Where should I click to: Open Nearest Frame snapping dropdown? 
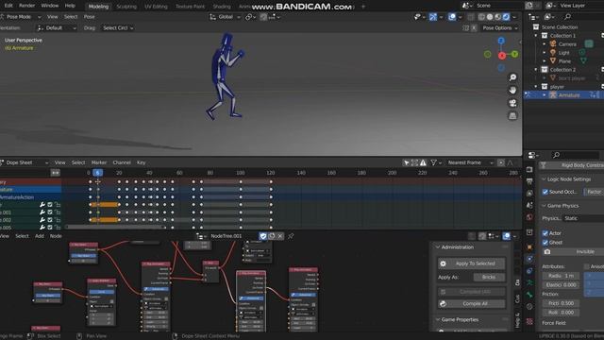click(470, 162)
